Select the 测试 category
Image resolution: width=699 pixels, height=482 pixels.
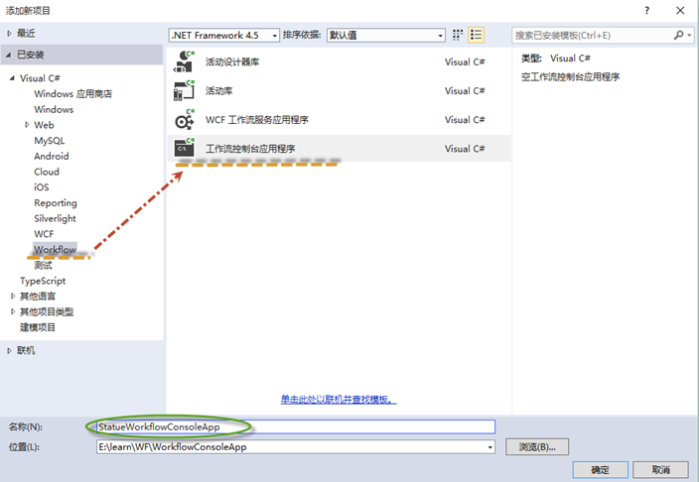(x=43, y=266)
